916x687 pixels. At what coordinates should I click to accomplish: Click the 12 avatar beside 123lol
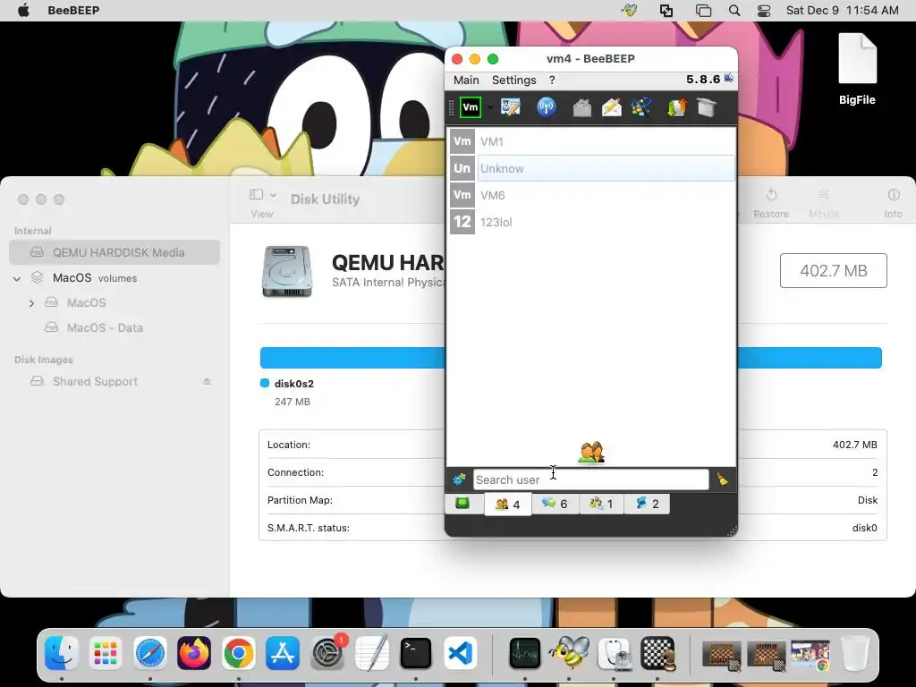tap(462, 222)
